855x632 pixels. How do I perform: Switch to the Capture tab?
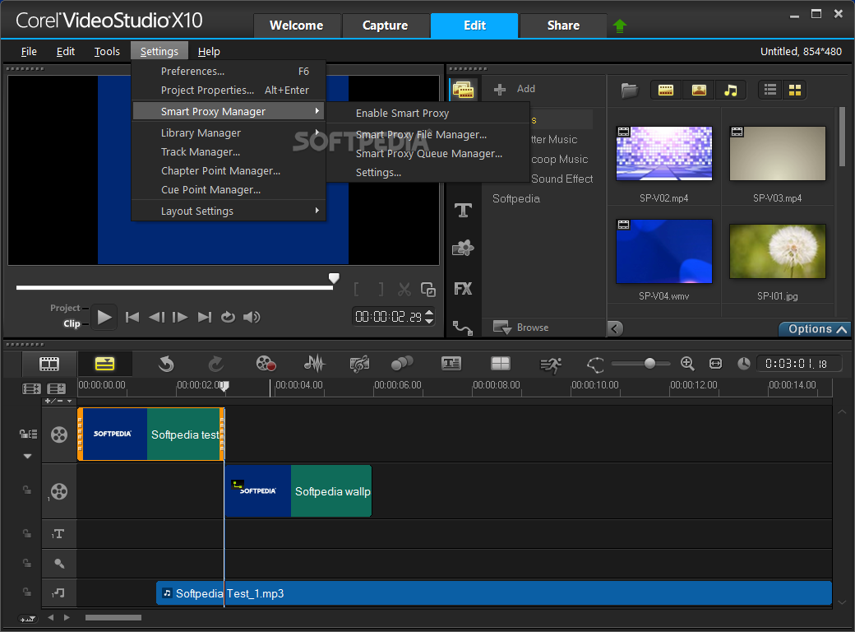tap(385, 26)
